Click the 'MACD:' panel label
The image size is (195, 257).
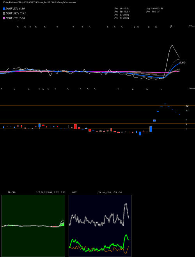point(12,192)
